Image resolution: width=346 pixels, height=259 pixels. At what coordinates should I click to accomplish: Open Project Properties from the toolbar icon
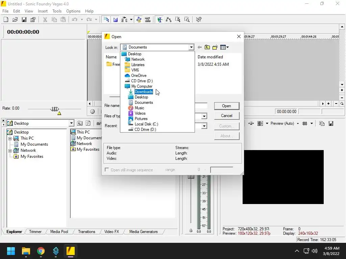pos(33,20)
